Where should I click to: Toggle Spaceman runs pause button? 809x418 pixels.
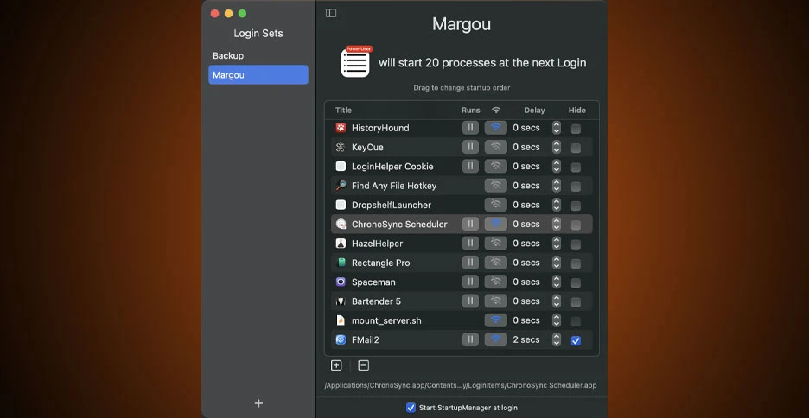pos(470,282)
